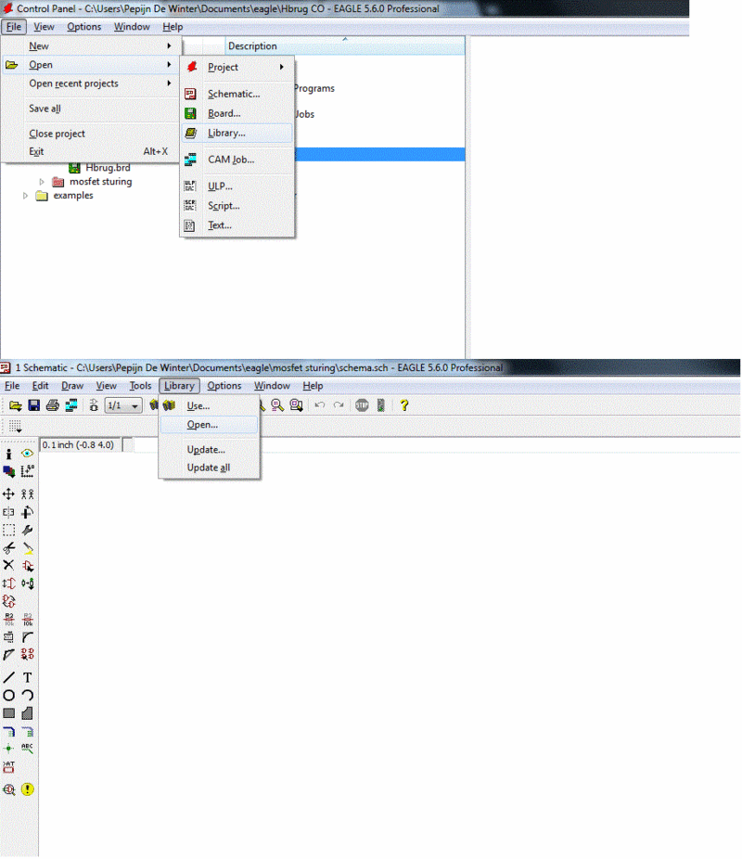Click the Print icon in schematic toolbar
Screen dimensions: 742x859
[x=53, y=406]
